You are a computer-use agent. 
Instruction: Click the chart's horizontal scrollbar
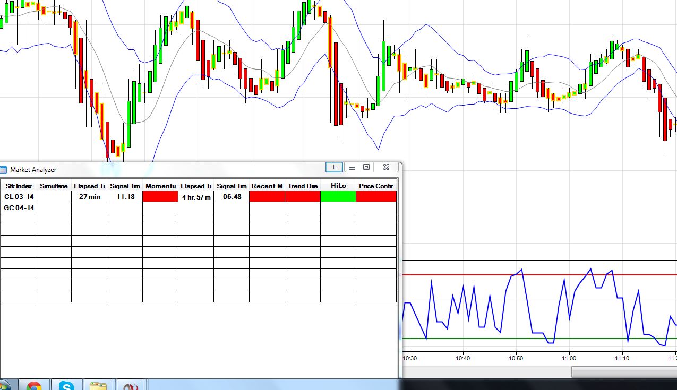[624, 372]
